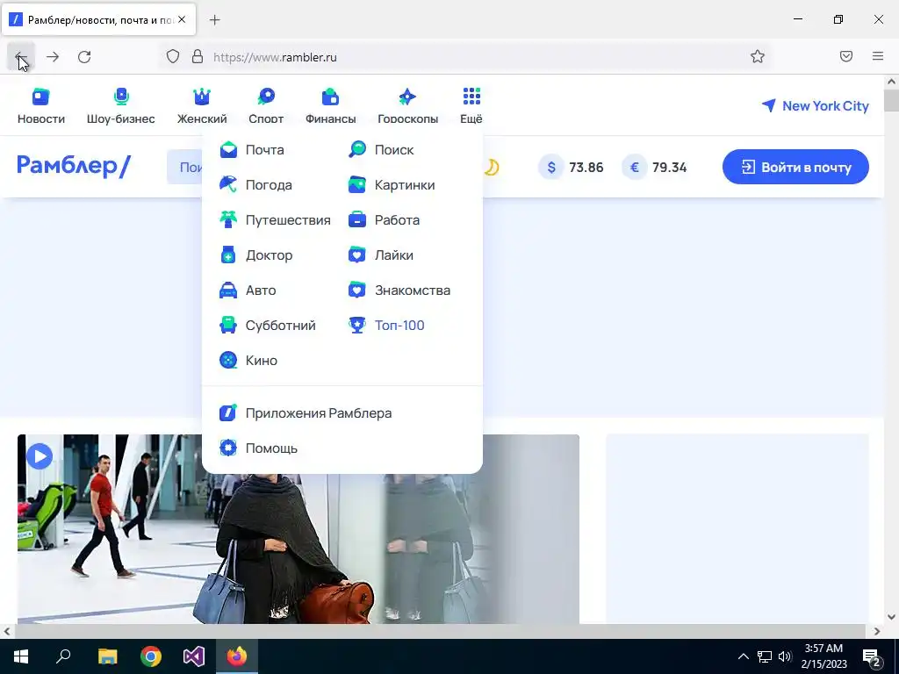Click the Помощь lifebuoy icon
Image resolution: width=899 pixels, height=674 pixels.
pyautogui.click(x=228, y=448)
